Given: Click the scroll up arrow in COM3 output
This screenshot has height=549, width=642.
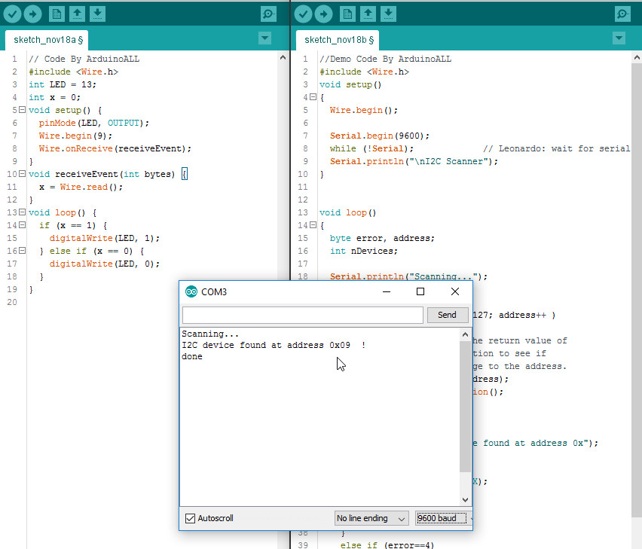Looking at the screenshot, I should pos(465,334).
